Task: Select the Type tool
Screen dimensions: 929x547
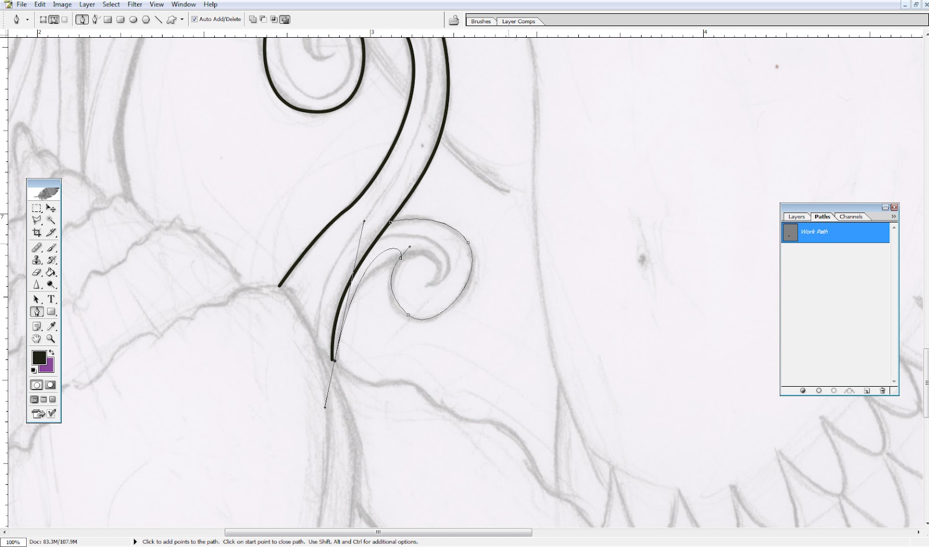Action: (x=51, y=299)
